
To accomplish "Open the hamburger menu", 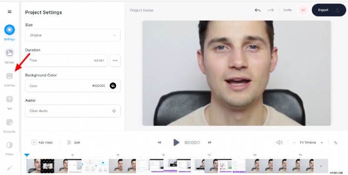I will click(10, 12).
